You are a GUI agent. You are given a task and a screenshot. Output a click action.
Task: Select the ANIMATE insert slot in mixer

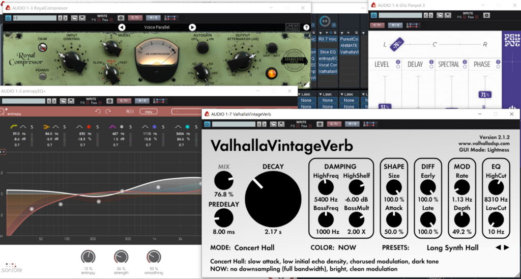point(349,45)
